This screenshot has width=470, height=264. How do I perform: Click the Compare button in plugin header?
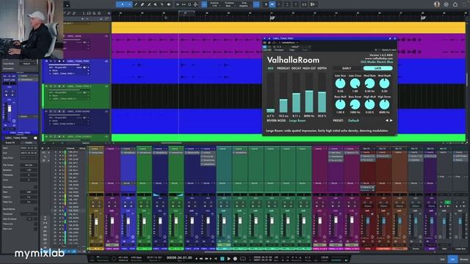tap(279, 50)
